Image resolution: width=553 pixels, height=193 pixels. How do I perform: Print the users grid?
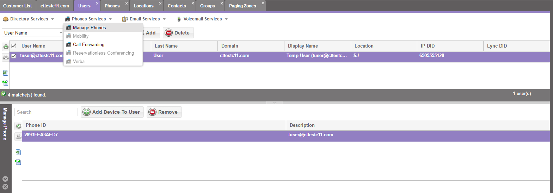pyautogui.click(x=6, y=57)
